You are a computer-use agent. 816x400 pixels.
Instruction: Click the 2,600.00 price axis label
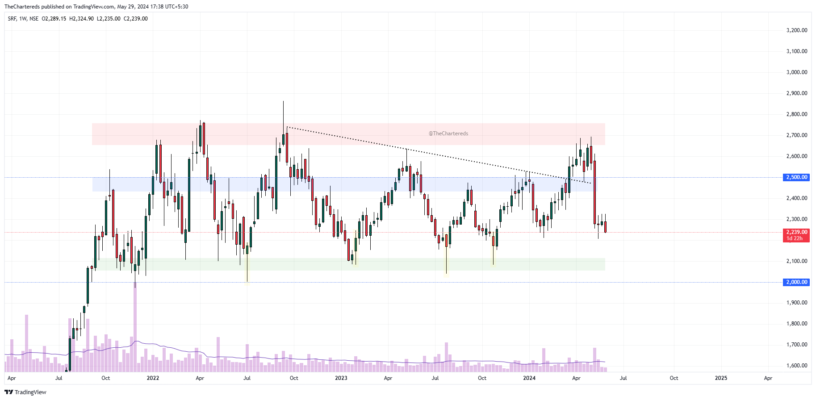pos(796,156)
